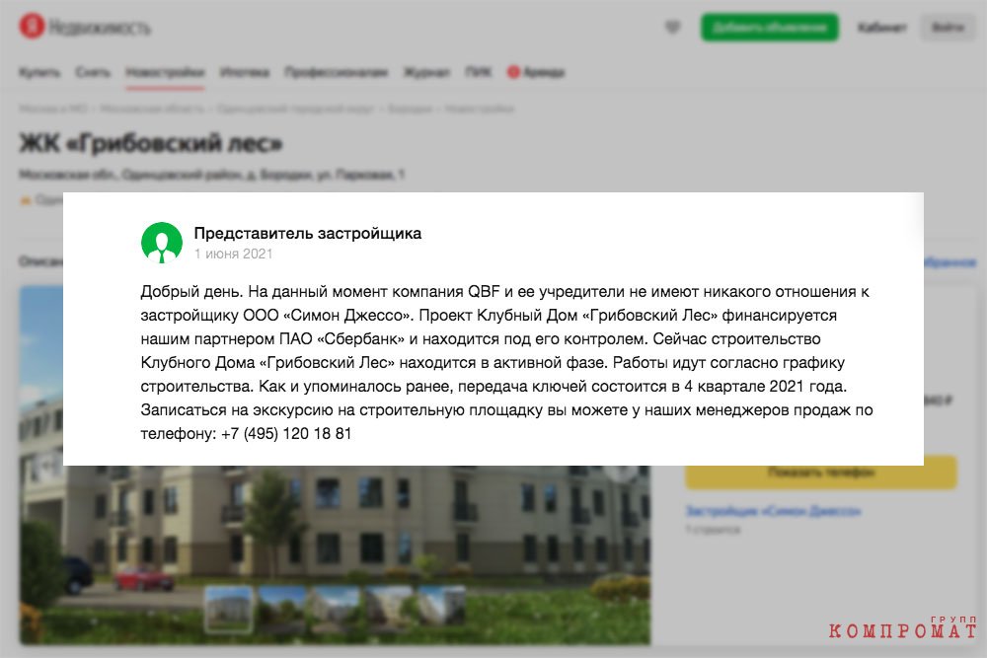
Task: Open Застройщик «Симон Джессо» link
Action: pyautogui.click(x=773, y=511)
